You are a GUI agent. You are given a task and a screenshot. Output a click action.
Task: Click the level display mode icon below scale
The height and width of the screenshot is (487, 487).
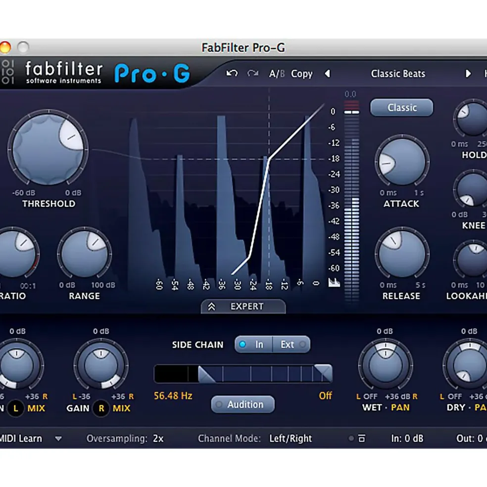(x=334, y=283)
